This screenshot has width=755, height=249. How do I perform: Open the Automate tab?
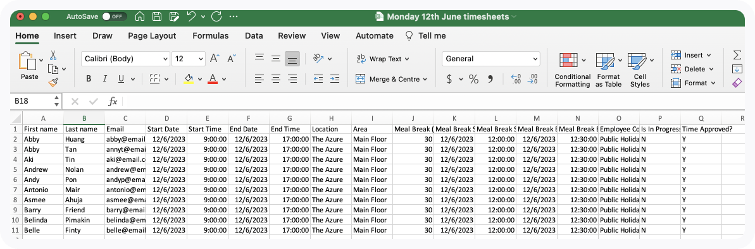tap(375, 35)
